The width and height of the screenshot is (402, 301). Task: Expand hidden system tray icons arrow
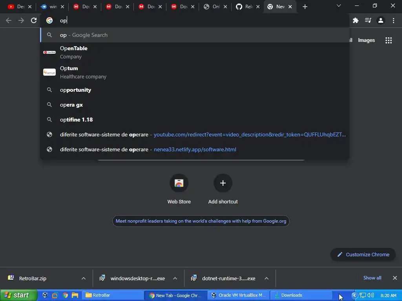point(354,295)
